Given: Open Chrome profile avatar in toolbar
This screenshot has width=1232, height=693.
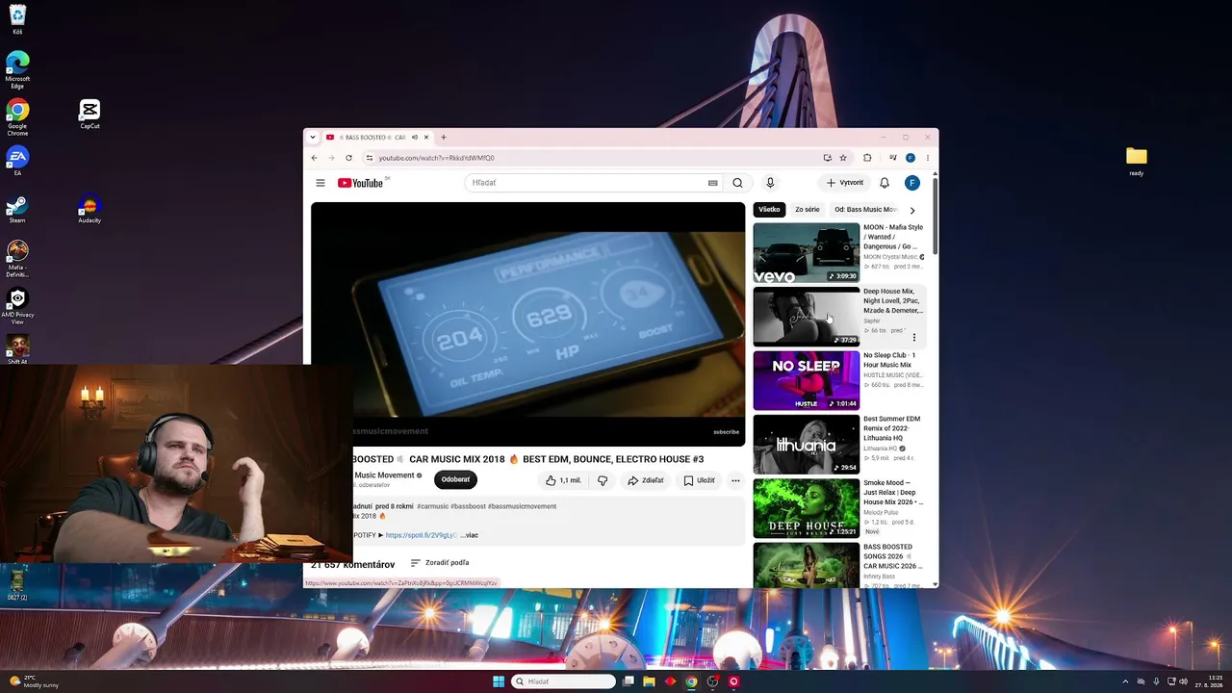Looking at the screenshot, I should click(911, 158).
